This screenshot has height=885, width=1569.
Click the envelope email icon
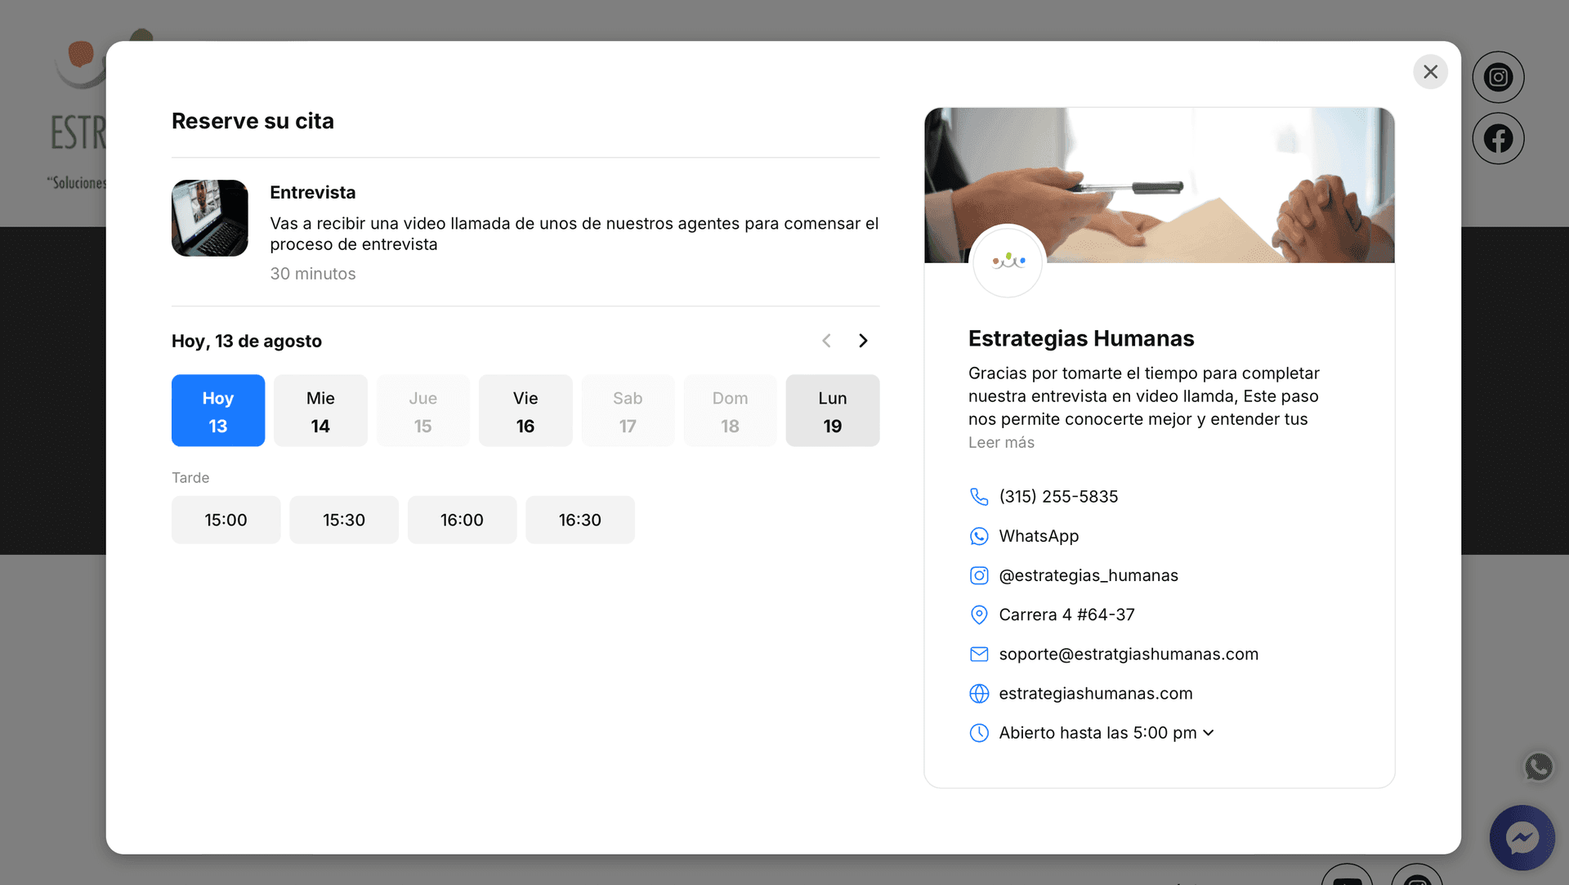point(979,654)
